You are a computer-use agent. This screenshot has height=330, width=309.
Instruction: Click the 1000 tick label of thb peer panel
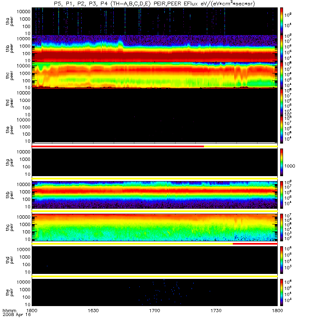click(25, 46)
